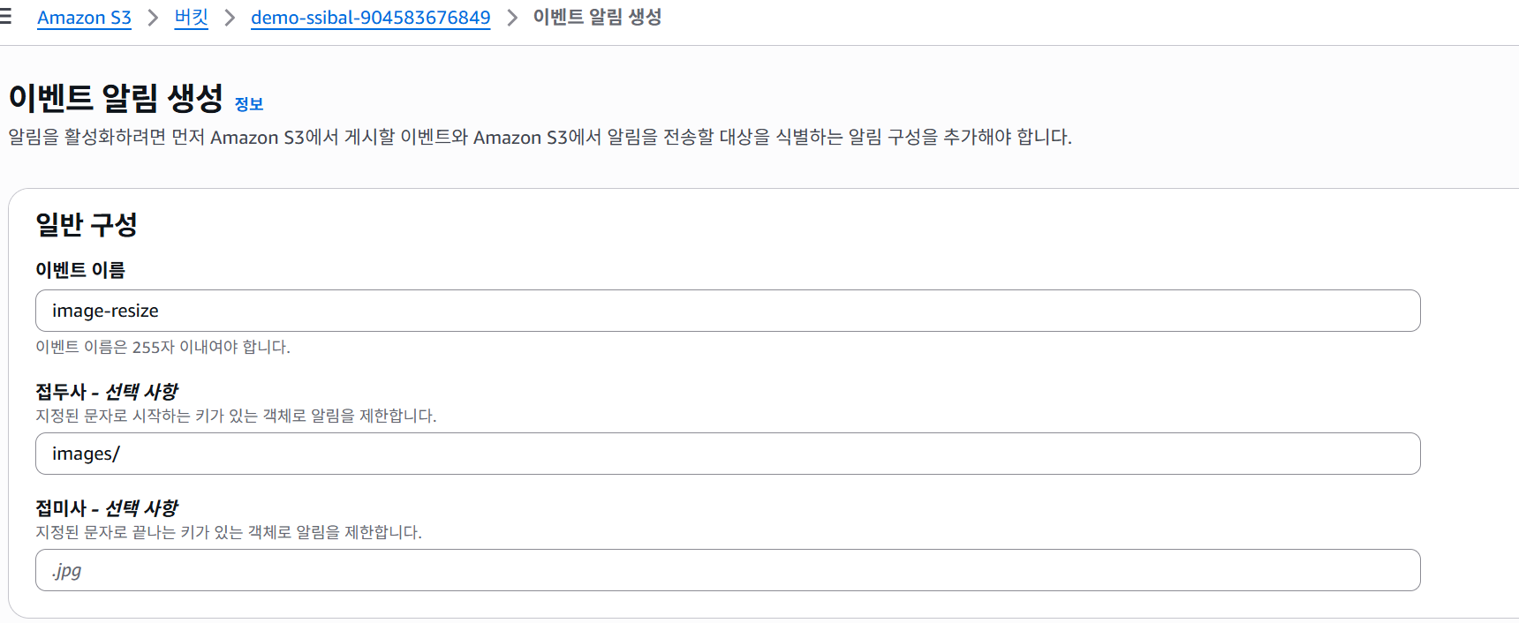Click the 이벤트 이름 field label

point(80,270)
